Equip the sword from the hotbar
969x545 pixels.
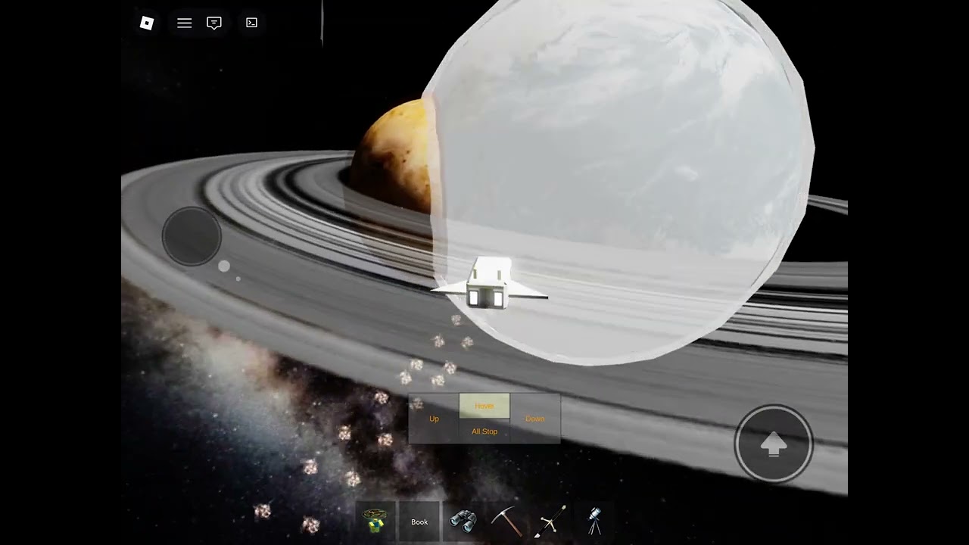(x=550, y=521)
